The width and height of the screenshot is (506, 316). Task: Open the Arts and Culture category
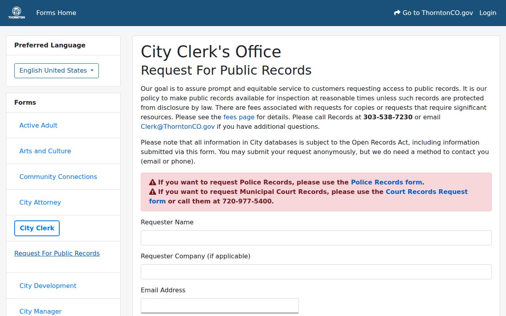45,151
